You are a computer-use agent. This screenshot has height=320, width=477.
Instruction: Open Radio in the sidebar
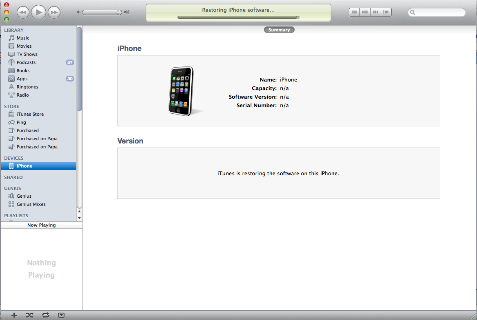38,95
